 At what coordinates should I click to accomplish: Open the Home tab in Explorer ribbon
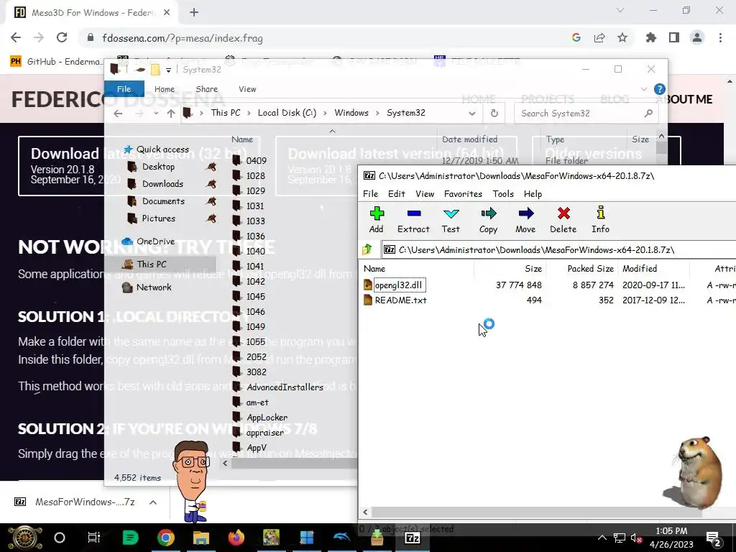pos(165,89)
